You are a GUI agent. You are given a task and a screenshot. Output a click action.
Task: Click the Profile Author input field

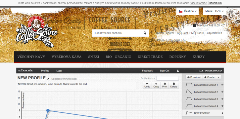(x=168, y=78)
